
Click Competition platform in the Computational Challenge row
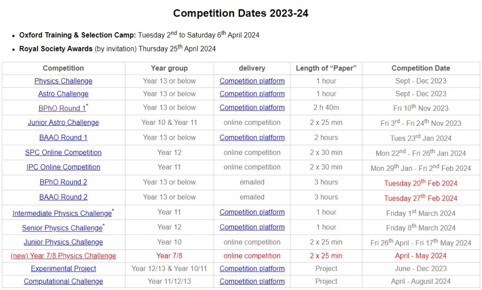pos(252,282)
